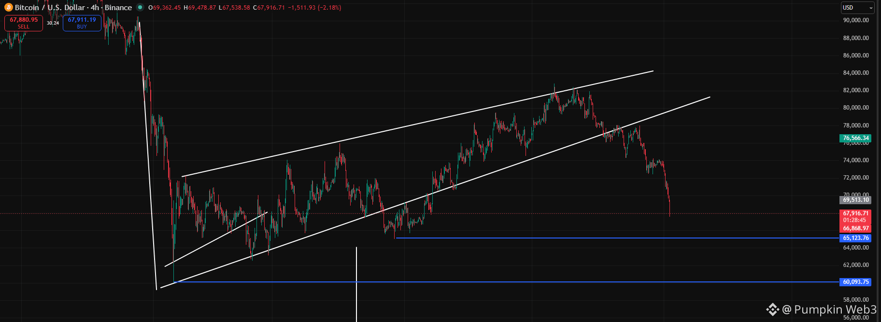Image resolution: width=881 pixels, height=322 pixels.
Task: Click the 84,000.00 price scale label
Action: (x=856, y=73)
